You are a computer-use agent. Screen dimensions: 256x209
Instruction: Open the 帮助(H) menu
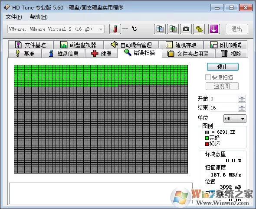[x=39, y=17]
